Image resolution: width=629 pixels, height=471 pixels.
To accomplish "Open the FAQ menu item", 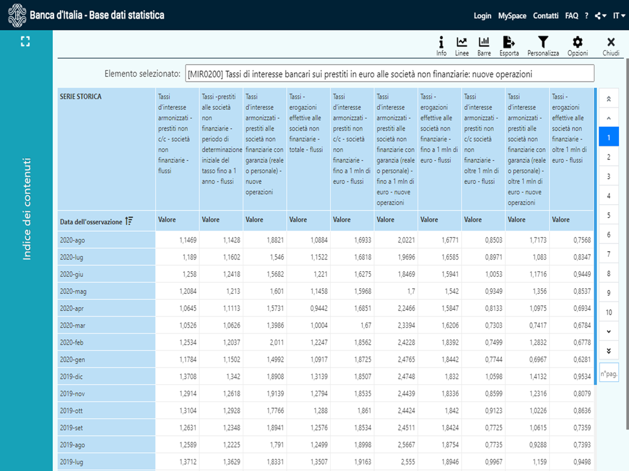I will coord(571,16).
